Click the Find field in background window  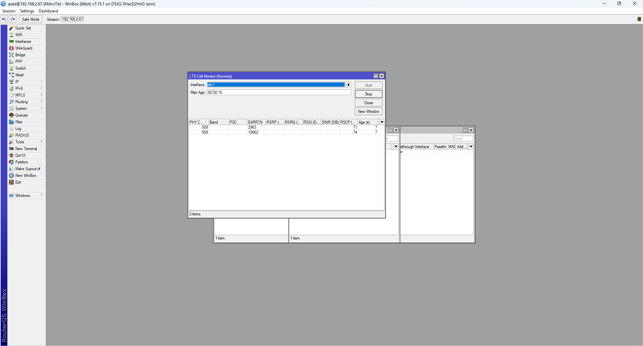[x=463, y=139]
